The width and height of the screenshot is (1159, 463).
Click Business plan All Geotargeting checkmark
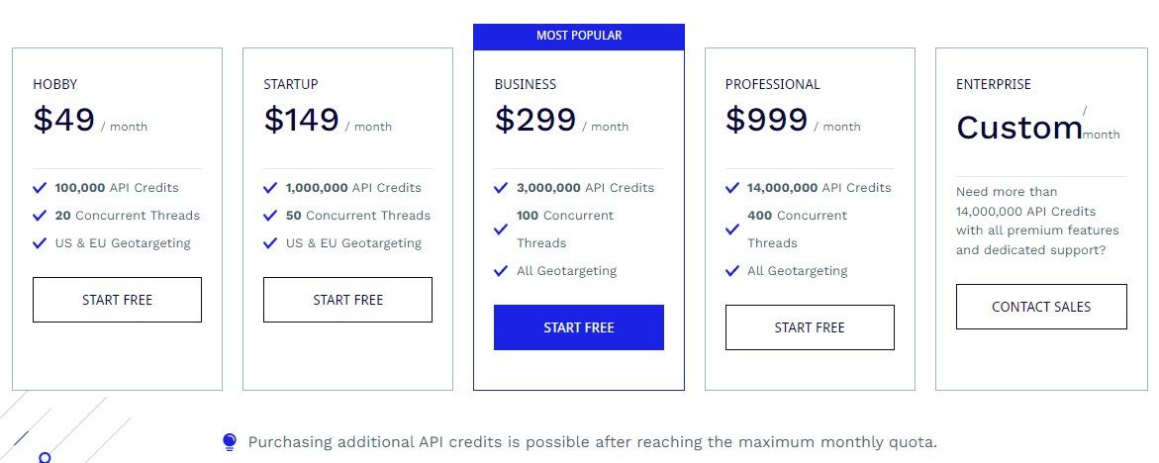[501, 271]
